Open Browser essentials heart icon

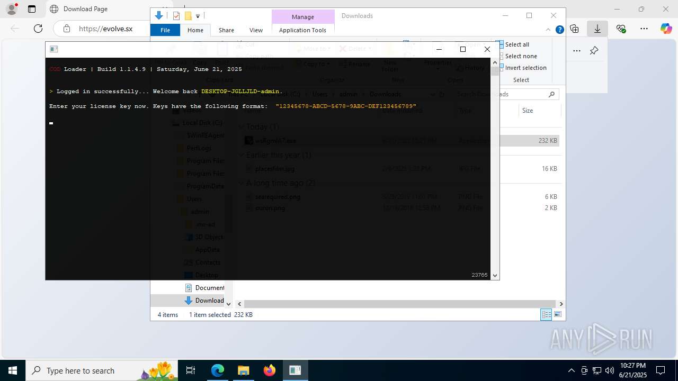point(621,29)
